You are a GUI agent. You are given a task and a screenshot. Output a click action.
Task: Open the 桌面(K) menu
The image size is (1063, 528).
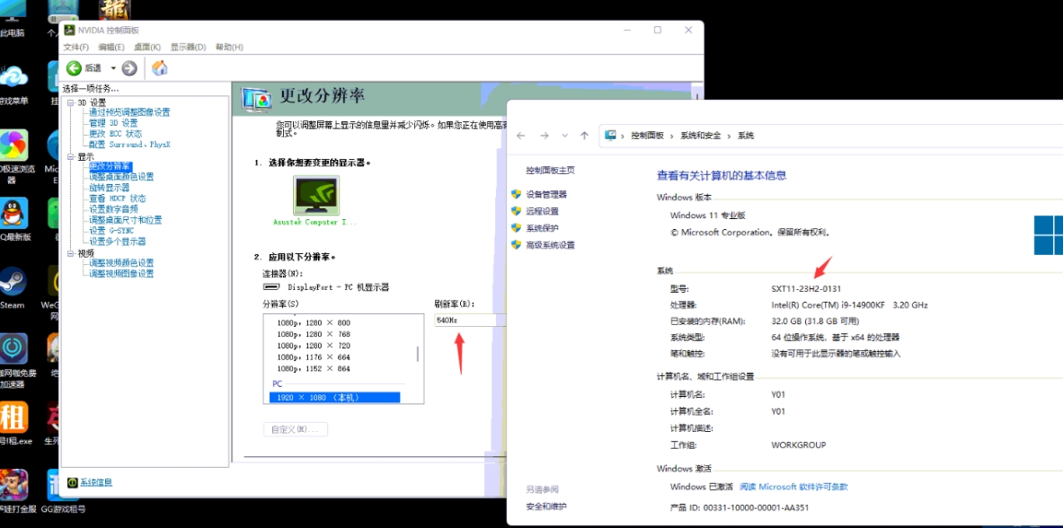[147, 47]
